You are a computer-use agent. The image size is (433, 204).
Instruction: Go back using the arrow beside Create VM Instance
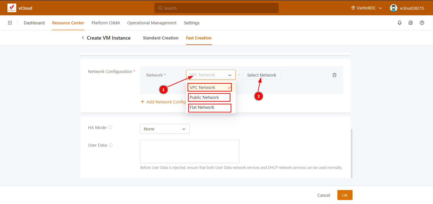[x=83, y=38]
